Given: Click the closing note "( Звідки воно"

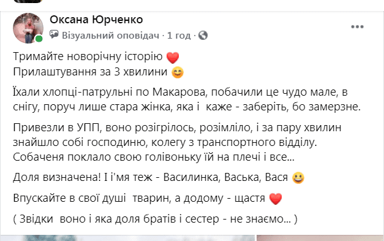Looking at the screenshot, I should [x=156, y=219].
